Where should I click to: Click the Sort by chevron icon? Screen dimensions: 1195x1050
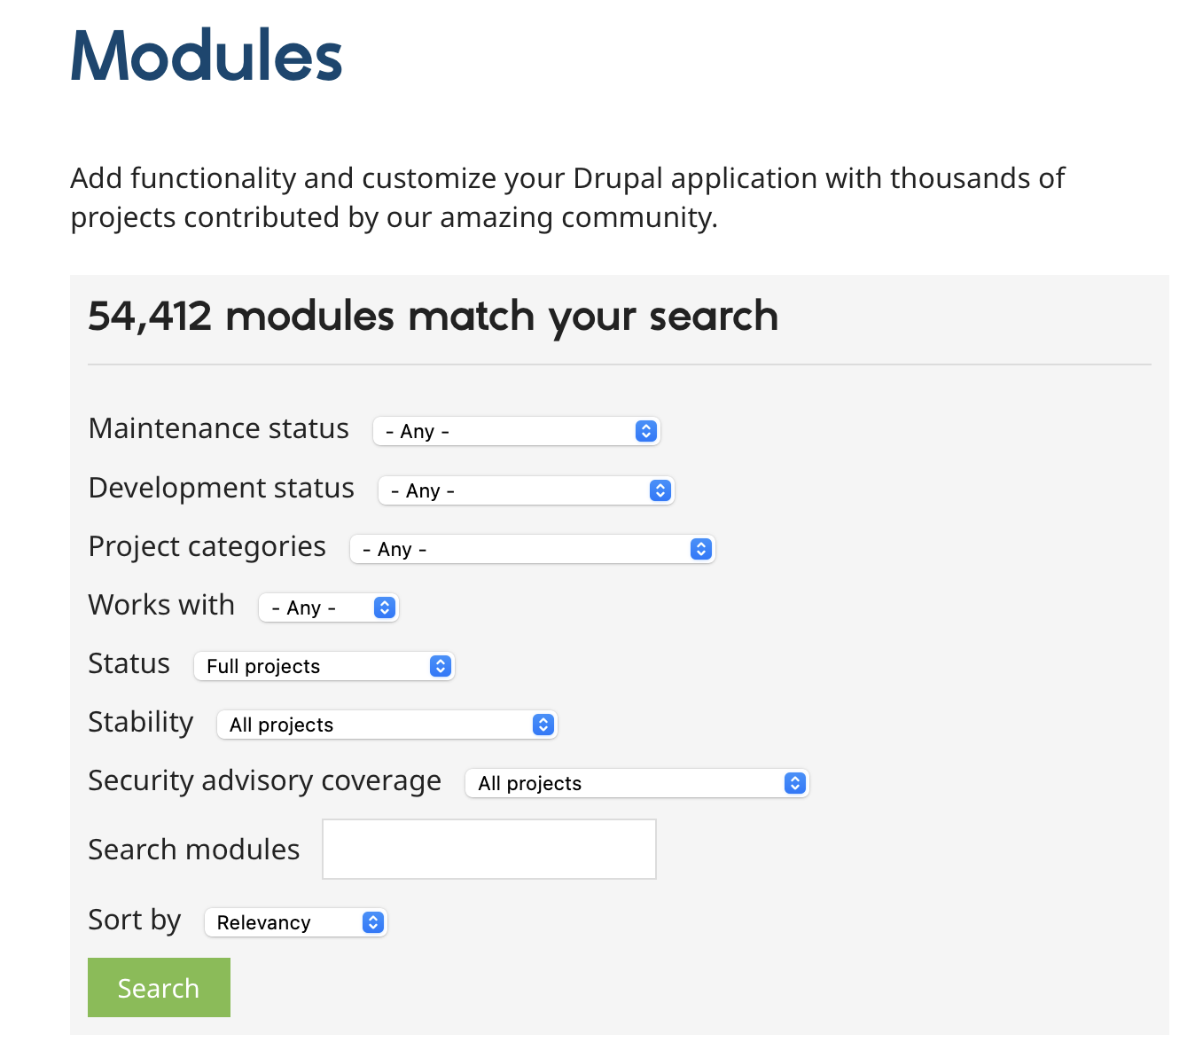[371, 922]
